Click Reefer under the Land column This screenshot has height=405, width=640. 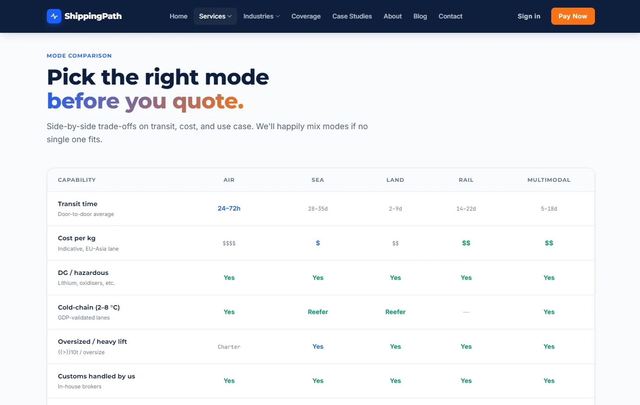(x=395, y=312)
